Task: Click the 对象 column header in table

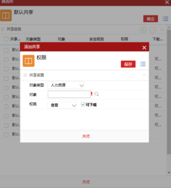Action: click(x=61, y=39)
